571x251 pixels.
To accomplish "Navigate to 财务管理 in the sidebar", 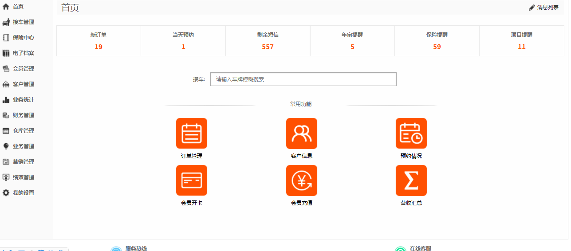I will point(23,115).
